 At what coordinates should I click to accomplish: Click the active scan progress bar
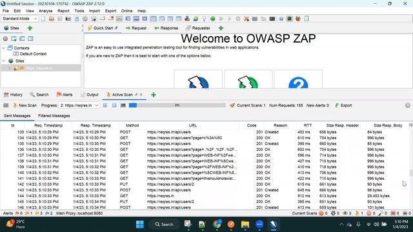pos(177,105)
